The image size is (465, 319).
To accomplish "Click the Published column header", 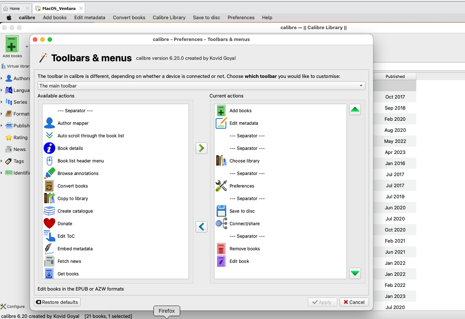I will (395, 76).
